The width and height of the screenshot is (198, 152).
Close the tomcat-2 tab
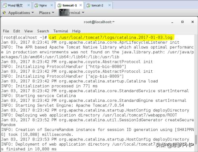pos(109,5)
